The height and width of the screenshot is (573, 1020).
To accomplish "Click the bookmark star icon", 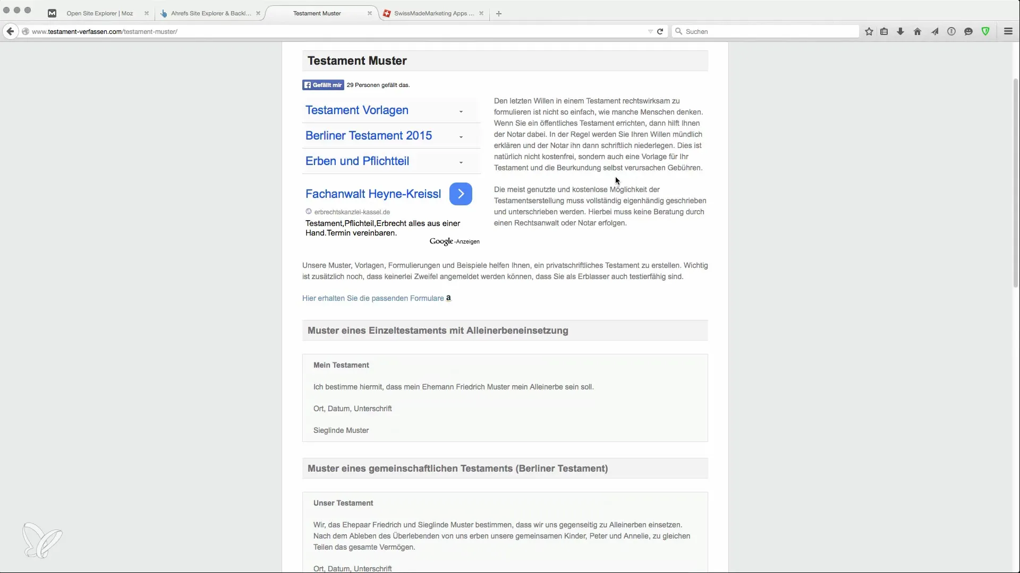I will click(x=869, y=31).
